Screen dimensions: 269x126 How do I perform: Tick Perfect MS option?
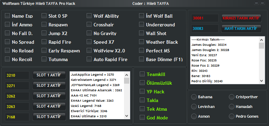click(141, 51)
